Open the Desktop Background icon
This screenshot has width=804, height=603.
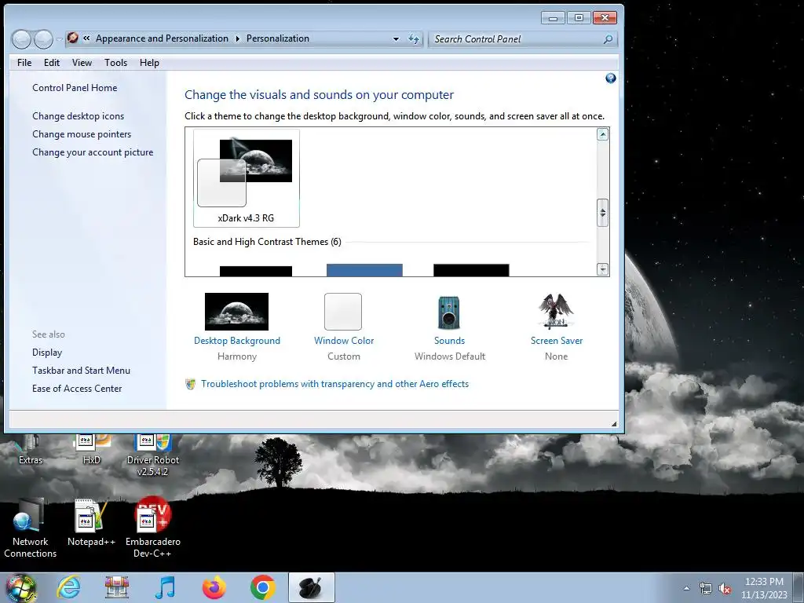point(236,311)
